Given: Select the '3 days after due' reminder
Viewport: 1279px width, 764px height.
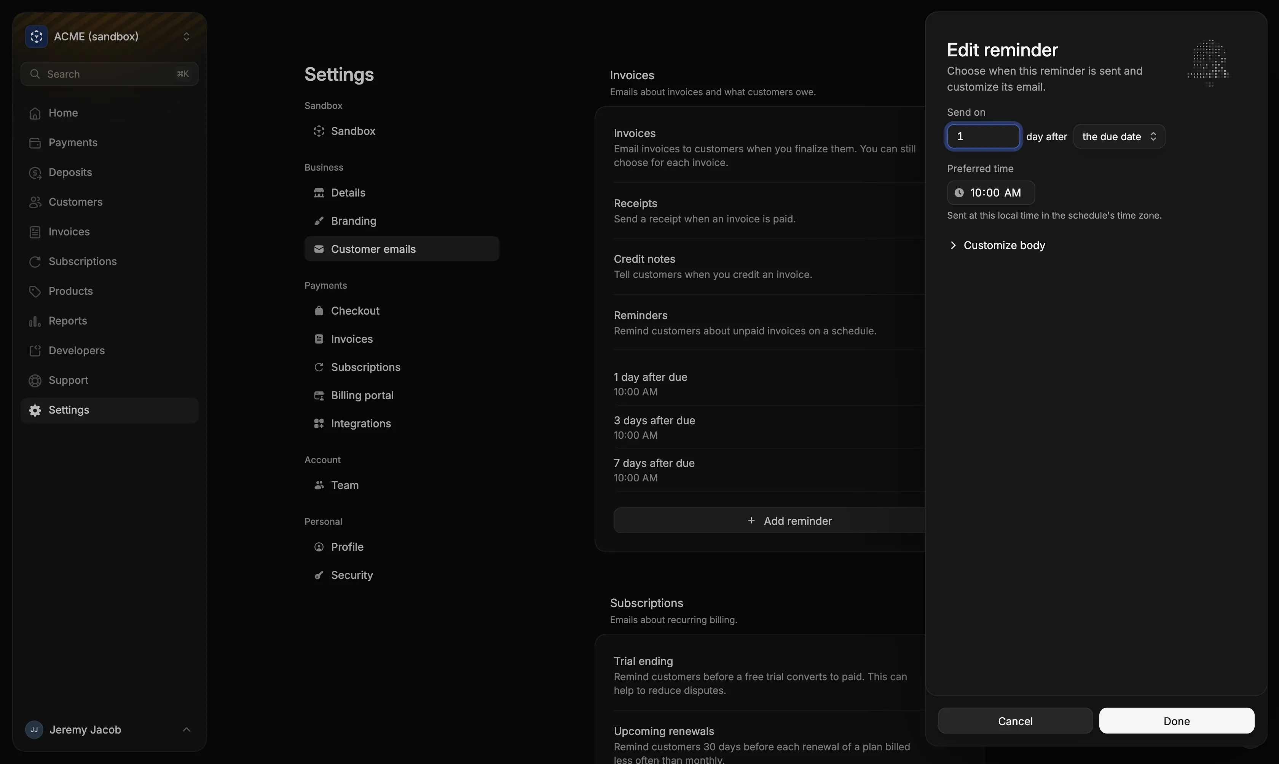Looking at the screenshot, I should (769, 428).
